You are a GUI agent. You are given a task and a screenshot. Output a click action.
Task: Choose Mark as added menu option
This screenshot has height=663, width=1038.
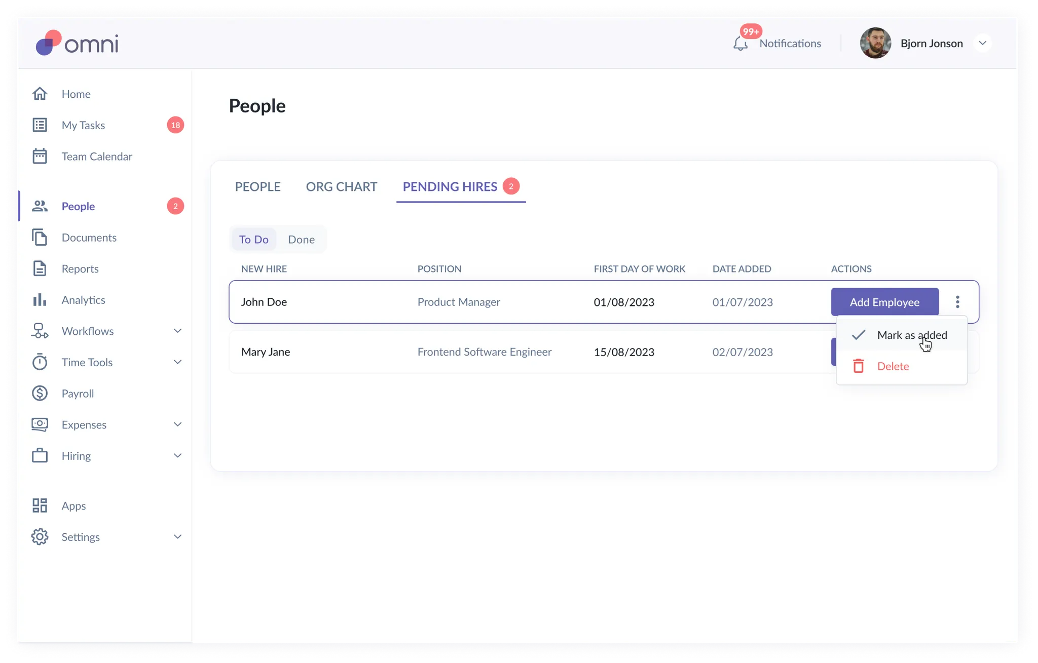click(911, 335)
